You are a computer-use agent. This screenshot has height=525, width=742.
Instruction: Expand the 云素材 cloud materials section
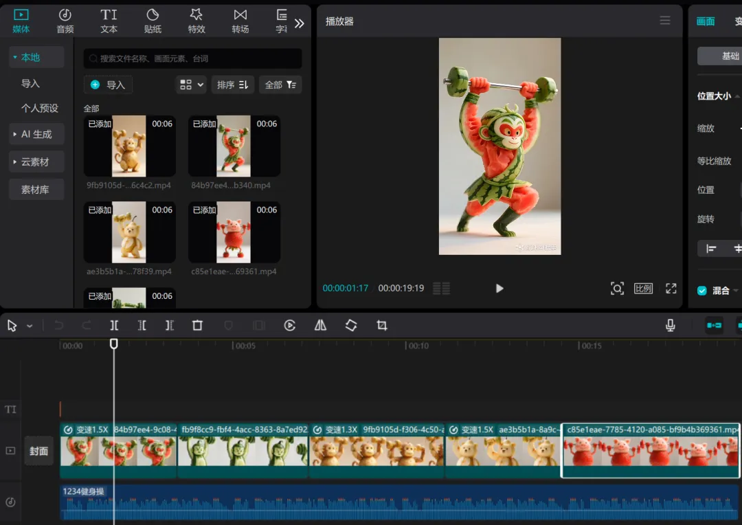point(36,162)
